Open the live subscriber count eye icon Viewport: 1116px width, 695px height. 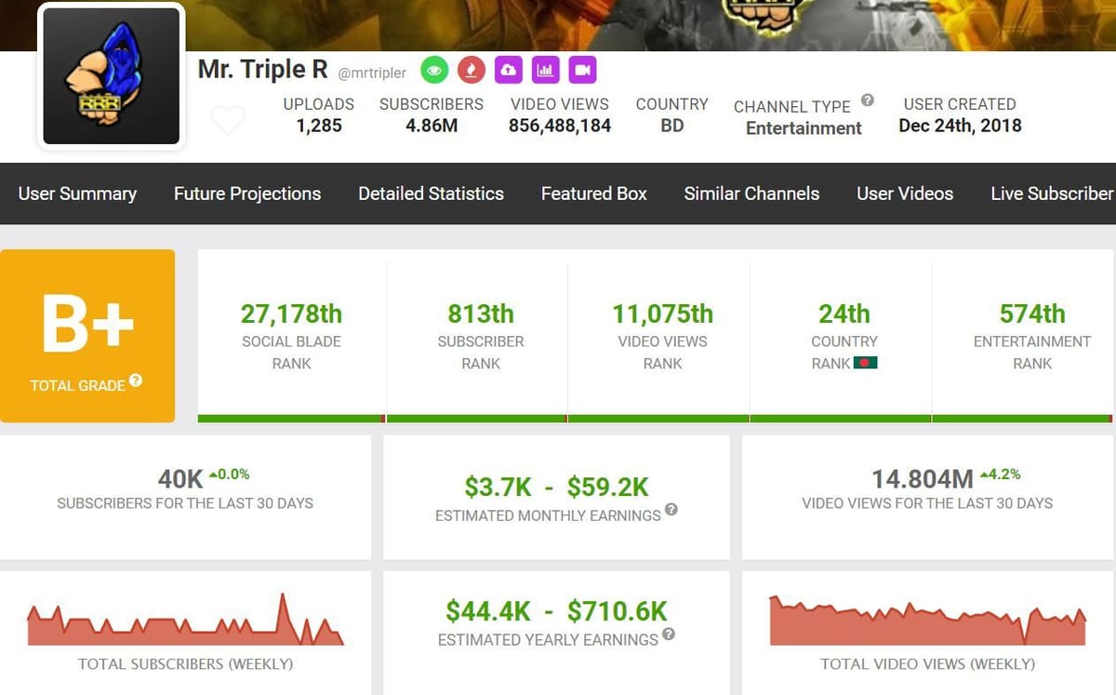click(433, 69)
